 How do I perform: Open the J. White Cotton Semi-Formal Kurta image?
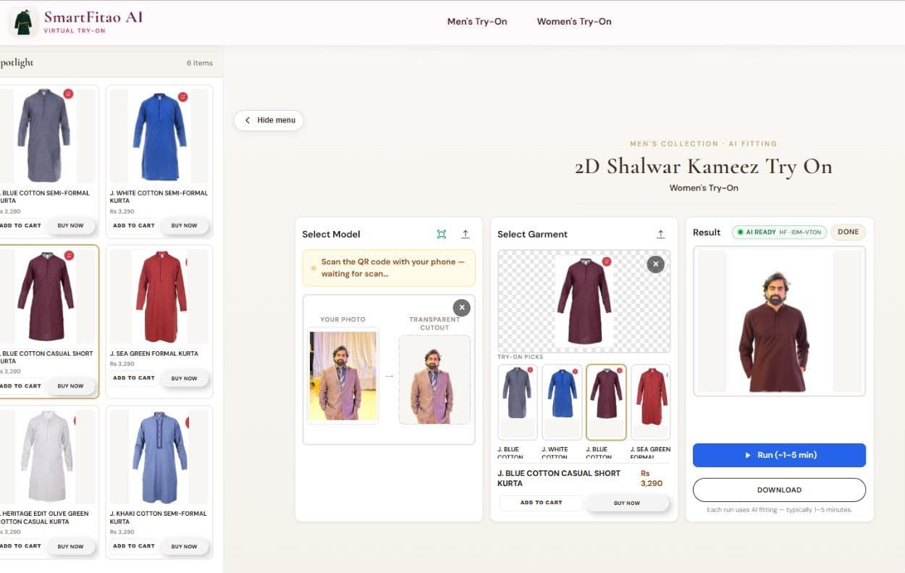click(x=159, y=135)
